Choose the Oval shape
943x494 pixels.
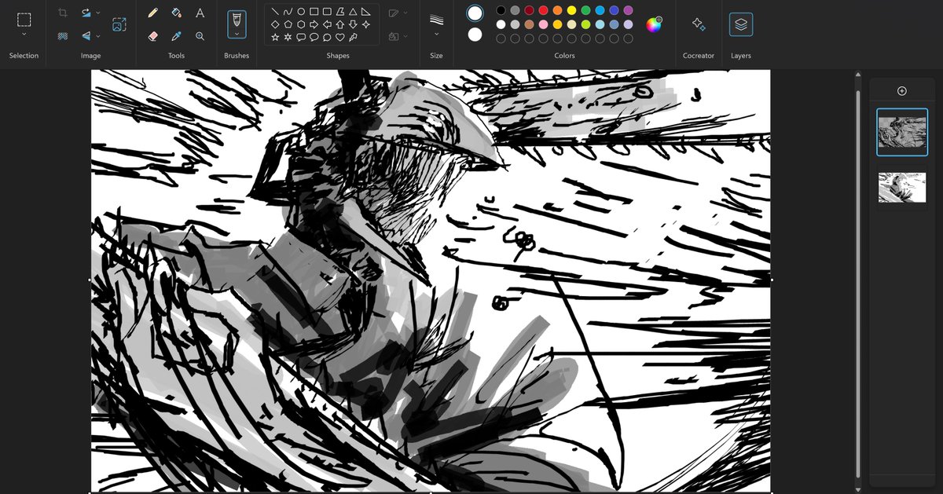[301, 12]
